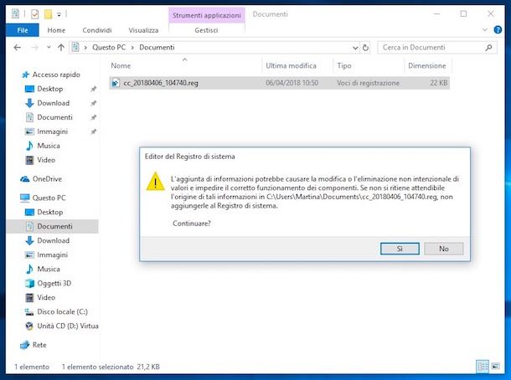Click the pin icon next to Download
The image size is (511, 380).
coord(94,103)
